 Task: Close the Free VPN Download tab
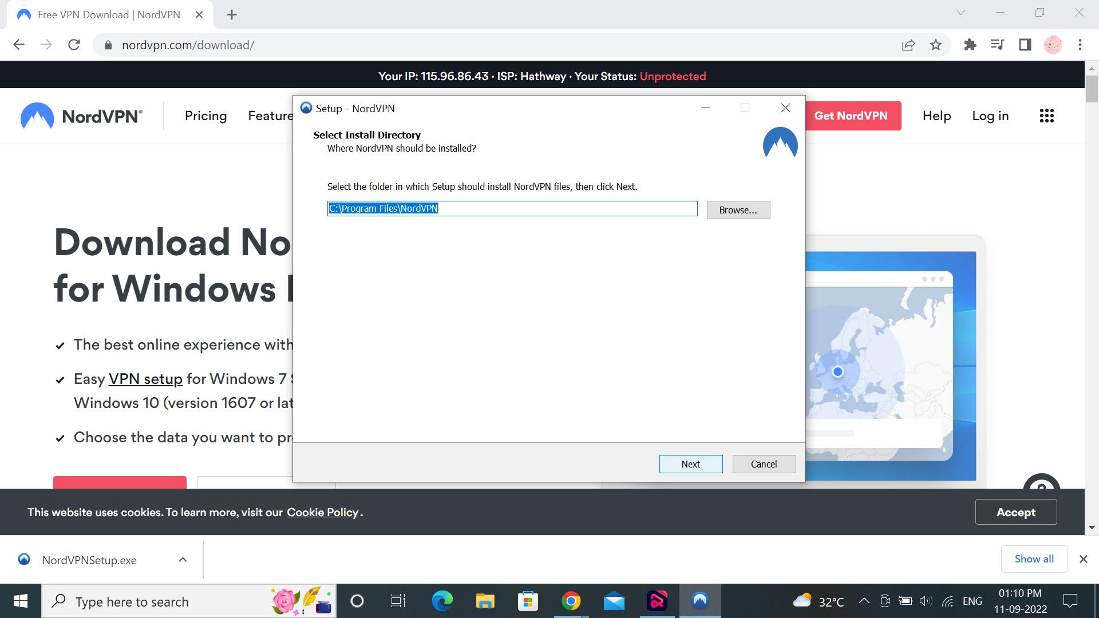[199, 15]
